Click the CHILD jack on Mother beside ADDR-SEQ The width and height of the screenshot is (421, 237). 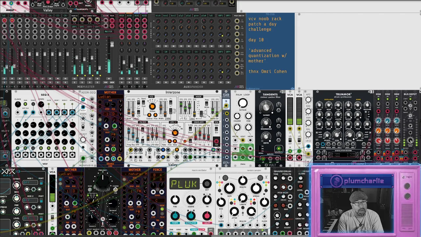pos(114,126)
